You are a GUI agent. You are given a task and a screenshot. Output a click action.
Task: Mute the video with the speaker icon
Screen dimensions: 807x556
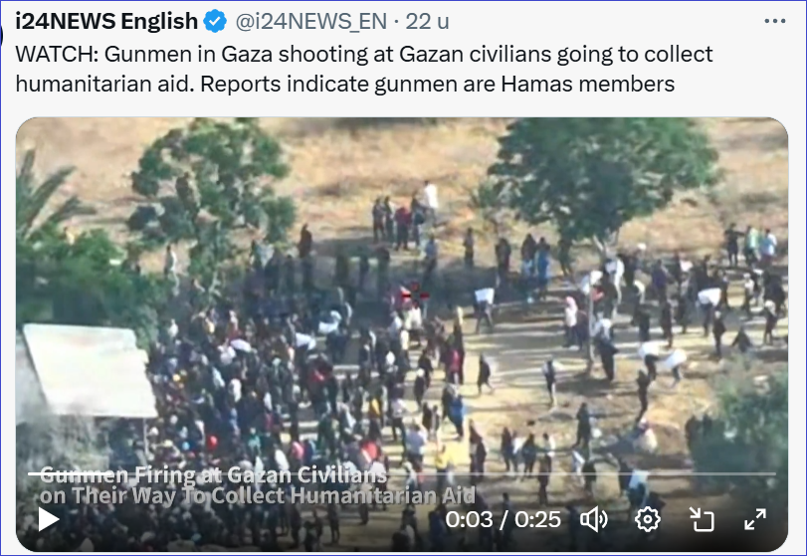tap(594, 519)
